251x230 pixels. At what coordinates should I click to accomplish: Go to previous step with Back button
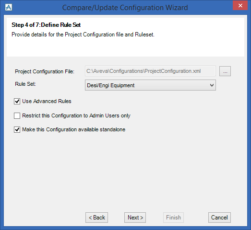[x=96, y=218]
